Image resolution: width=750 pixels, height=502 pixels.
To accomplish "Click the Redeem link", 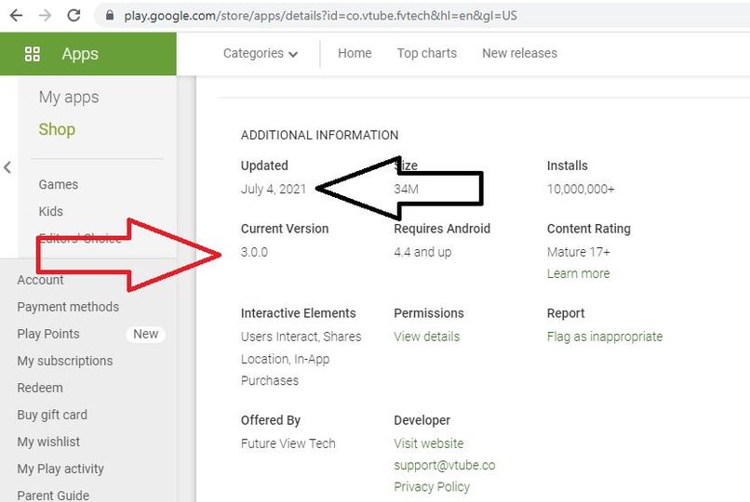I will (40, 388).
